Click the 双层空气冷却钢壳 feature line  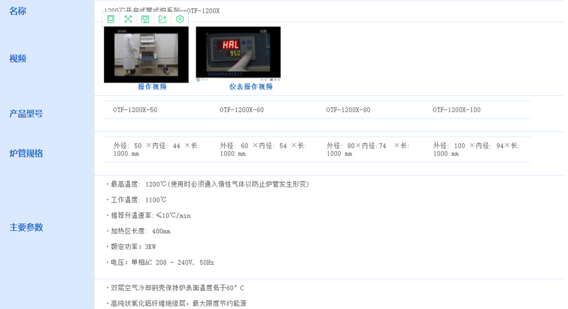[x=175, y=288]
